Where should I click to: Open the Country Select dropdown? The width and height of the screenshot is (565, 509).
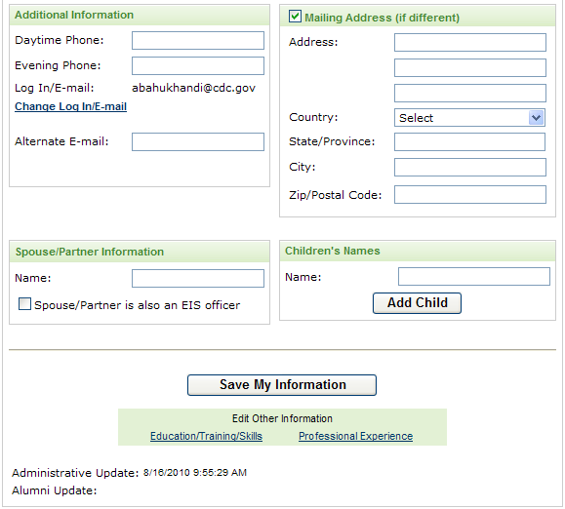(x=469, y=118)
